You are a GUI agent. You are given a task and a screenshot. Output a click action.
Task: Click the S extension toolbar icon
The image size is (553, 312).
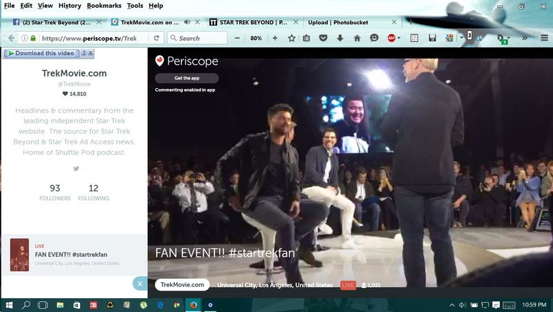click(x=414, y=38)
